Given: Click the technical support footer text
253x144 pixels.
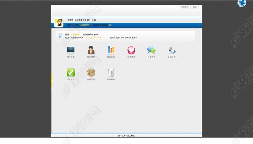Looking at the screenshot, I should (x=126, y=135).
